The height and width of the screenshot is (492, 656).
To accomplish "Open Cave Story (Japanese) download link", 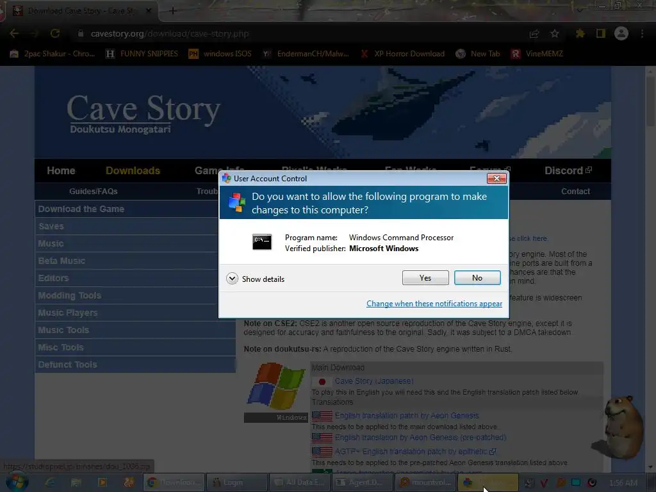I will [x=374, y=381].
